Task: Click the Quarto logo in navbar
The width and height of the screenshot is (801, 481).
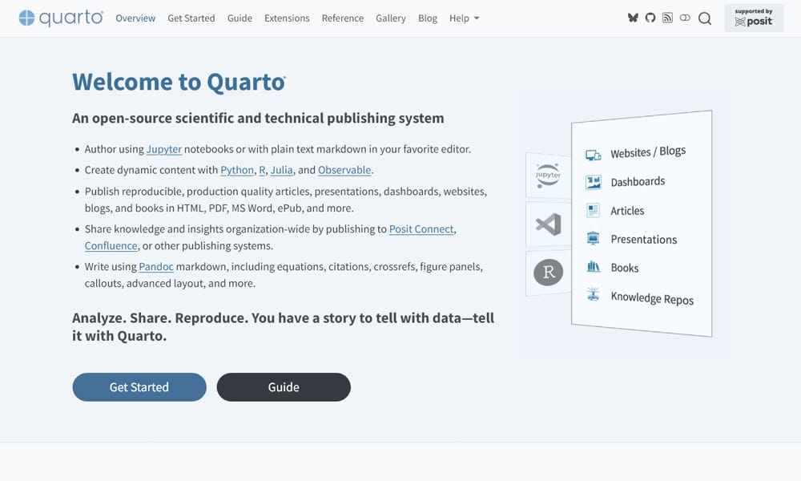Action: [x=61, y=18]
